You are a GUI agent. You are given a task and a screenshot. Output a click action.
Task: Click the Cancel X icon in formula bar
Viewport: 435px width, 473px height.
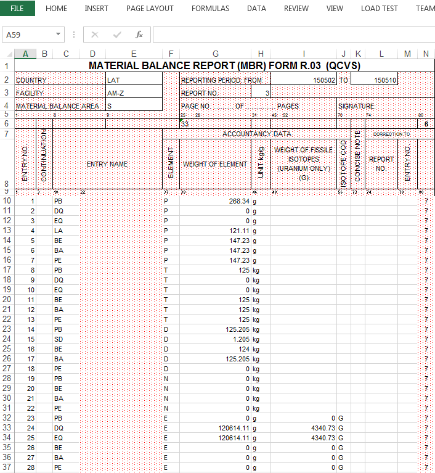point(95,35)
